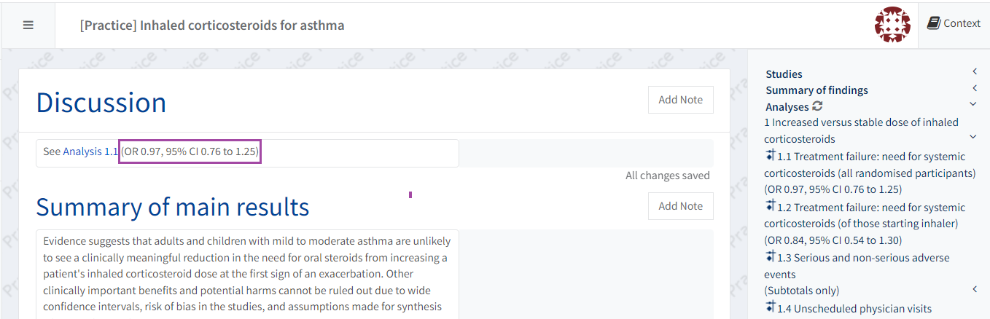This screenshot has width=990, height=319.
Task: Select 1.4 Unscheduled physician visits analysis
Action: tap(854, 309)
